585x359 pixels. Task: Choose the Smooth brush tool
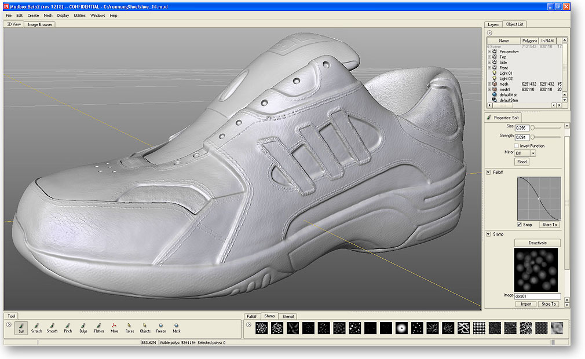[52, 328]
